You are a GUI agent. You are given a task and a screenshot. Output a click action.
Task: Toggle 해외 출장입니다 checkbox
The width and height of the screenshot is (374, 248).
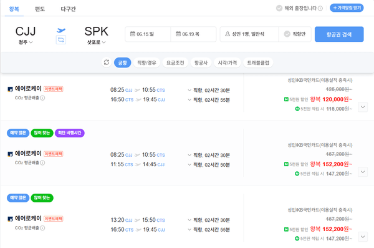coord(279,8)
